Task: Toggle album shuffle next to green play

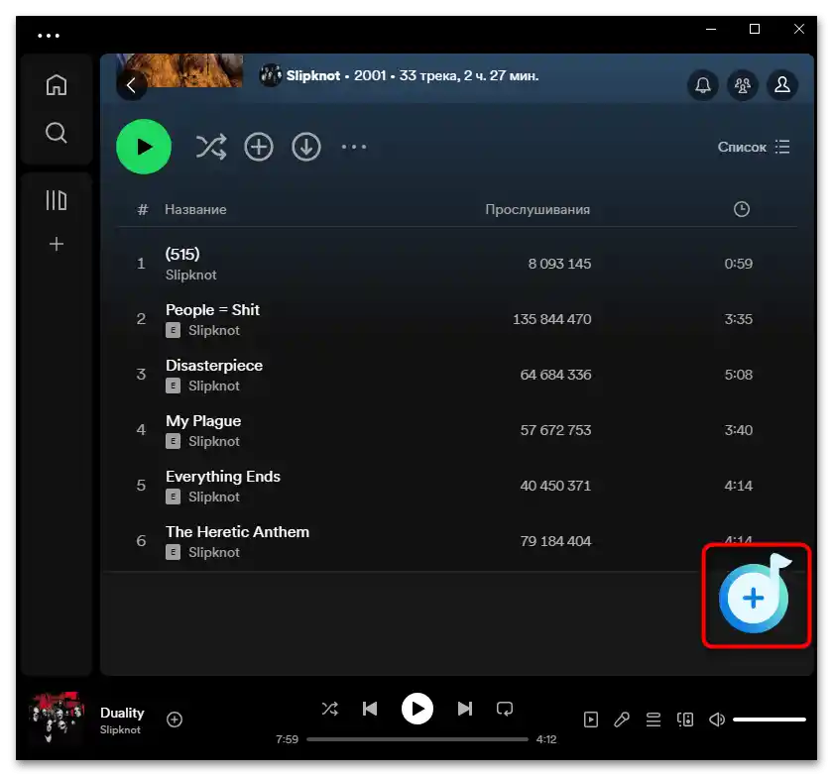Action: [211, 147]
